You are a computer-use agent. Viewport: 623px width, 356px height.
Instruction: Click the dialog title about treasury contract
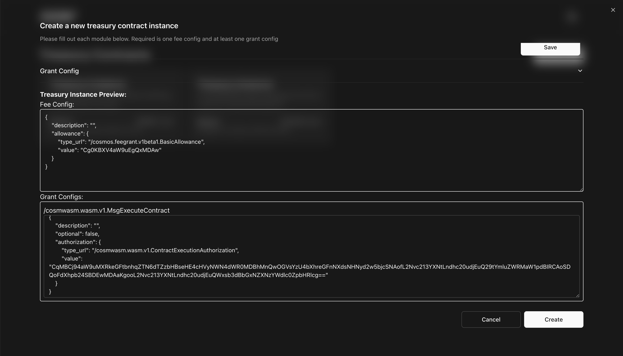pyautogui.click(x=109, y=26)
